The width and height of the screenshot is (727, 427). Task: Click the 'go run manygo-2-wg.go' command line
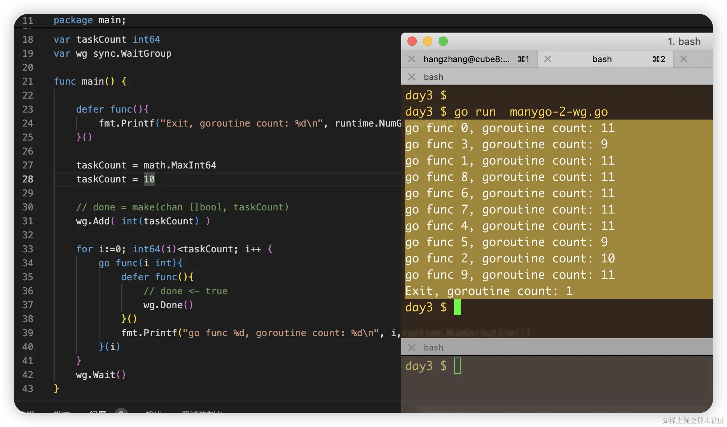pos(531,112)
